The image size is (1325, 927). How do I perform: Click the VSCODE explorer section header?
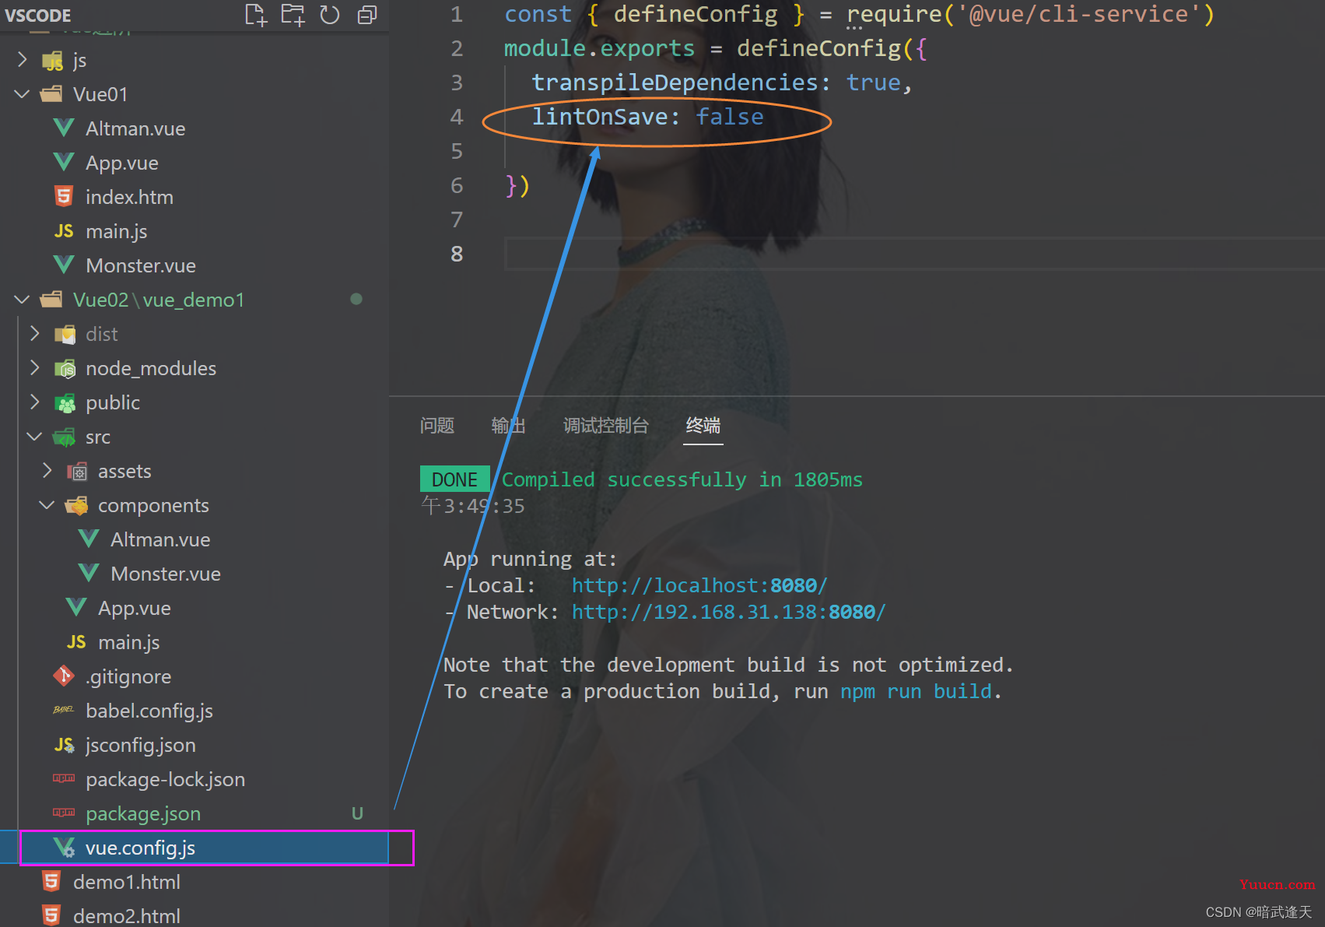tap(37, 15)
